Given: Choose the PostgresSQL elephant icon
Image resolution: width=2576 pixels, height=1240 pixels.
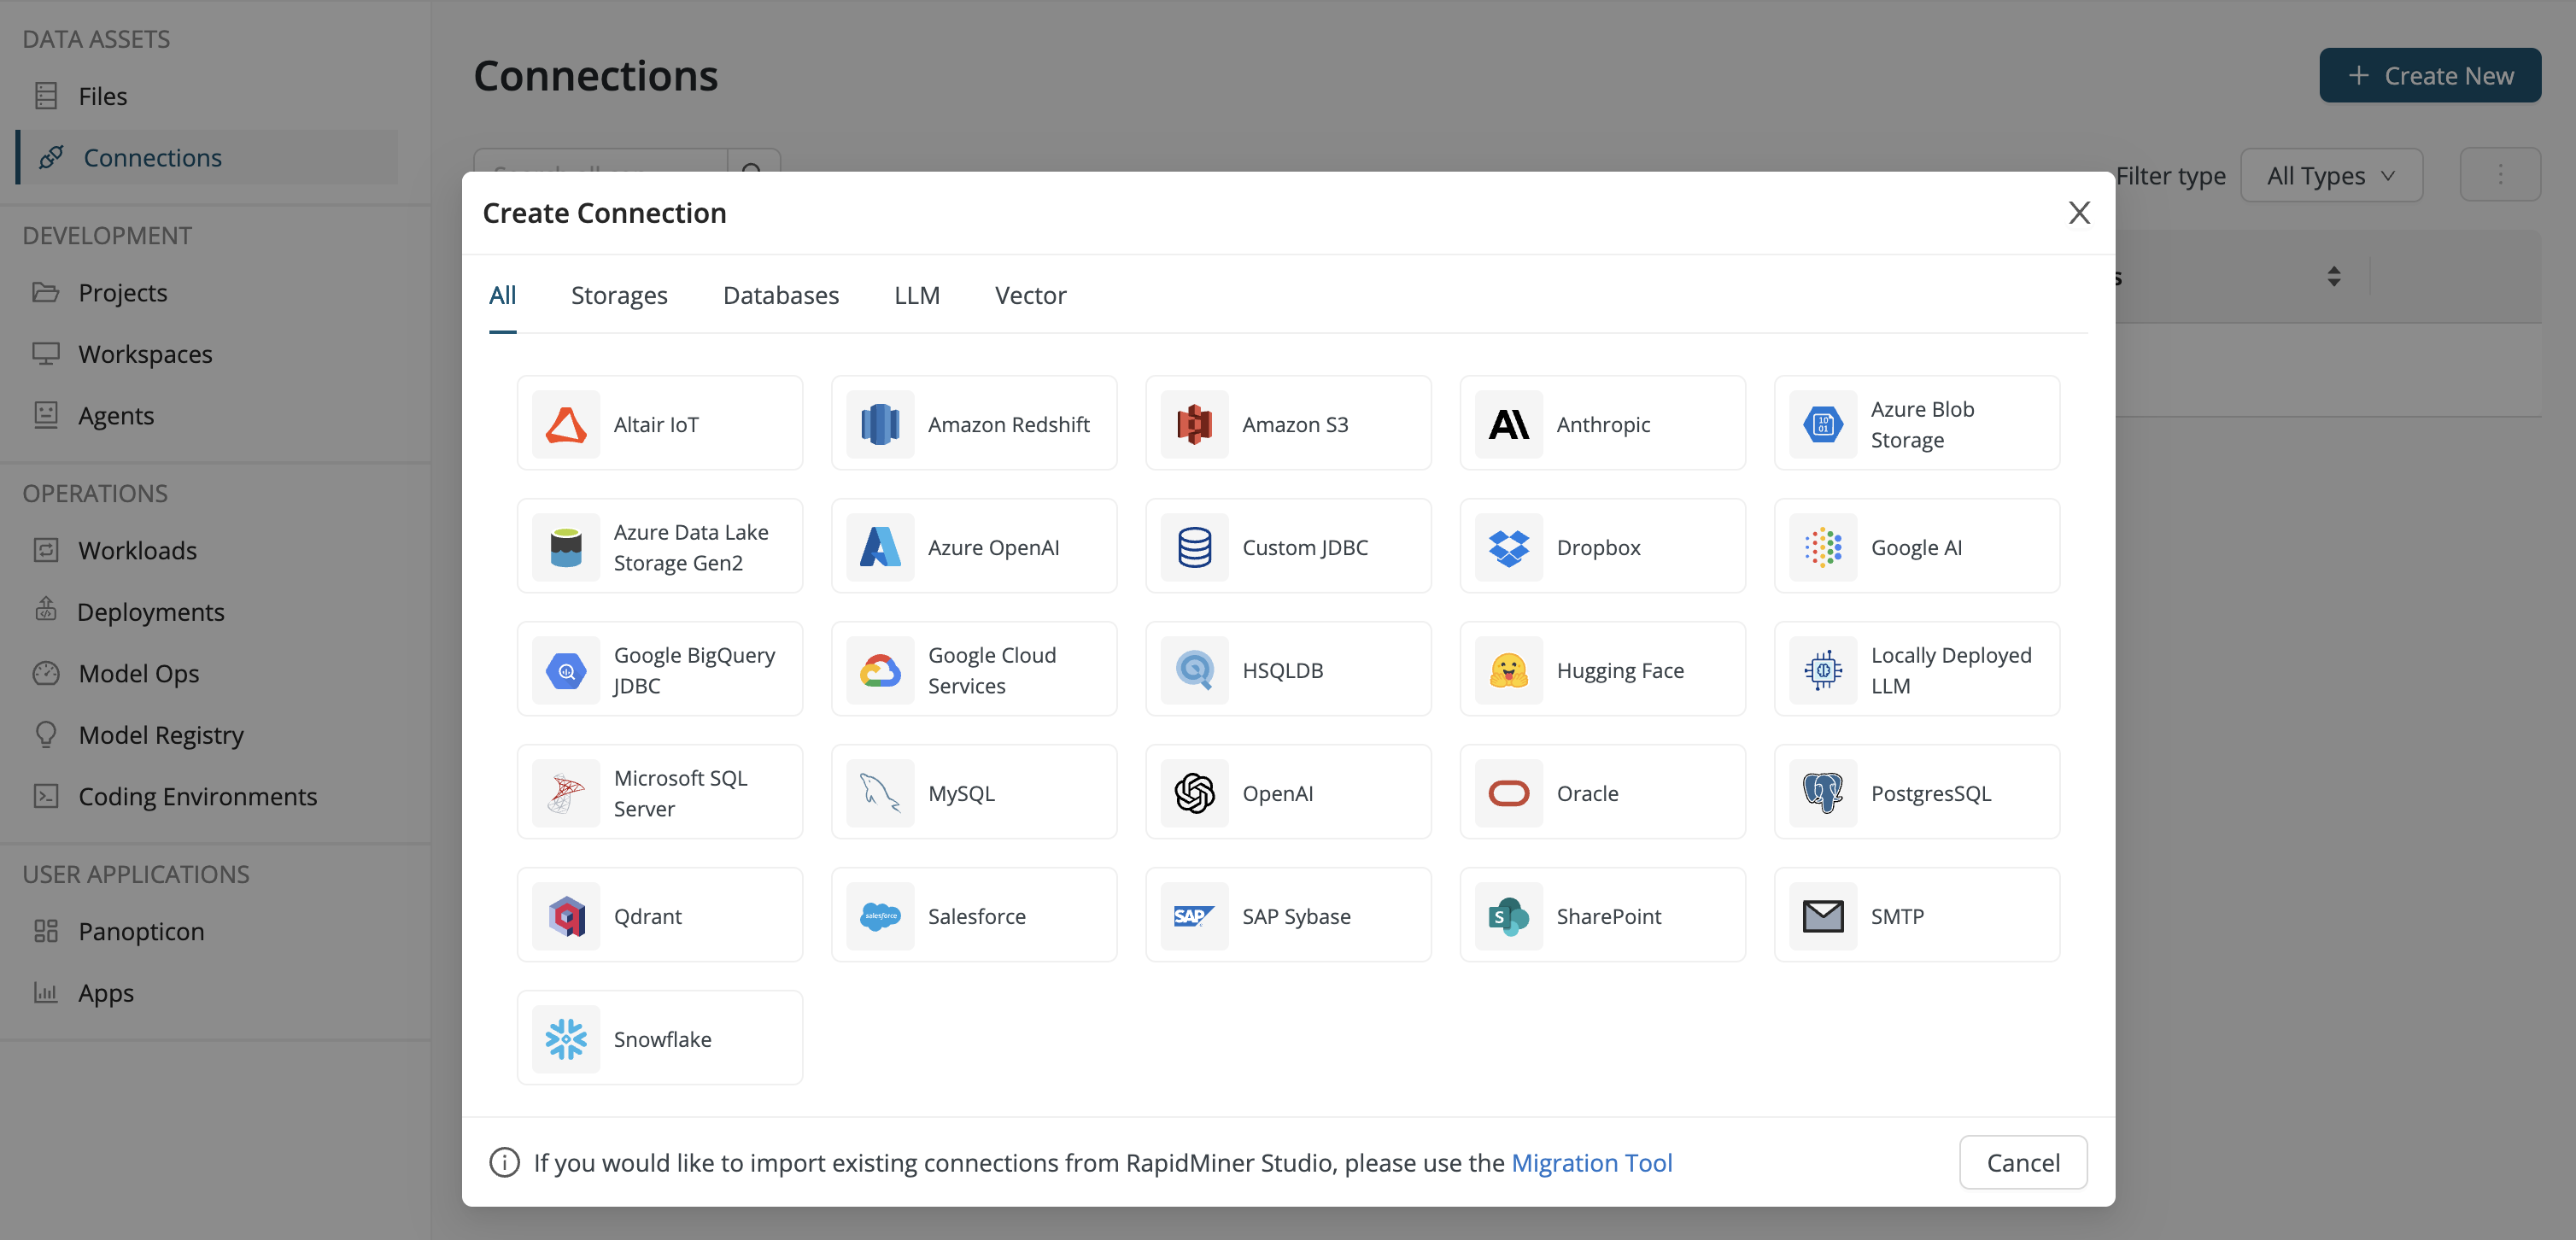Looking at the screenshot, I should point(1822,793).
